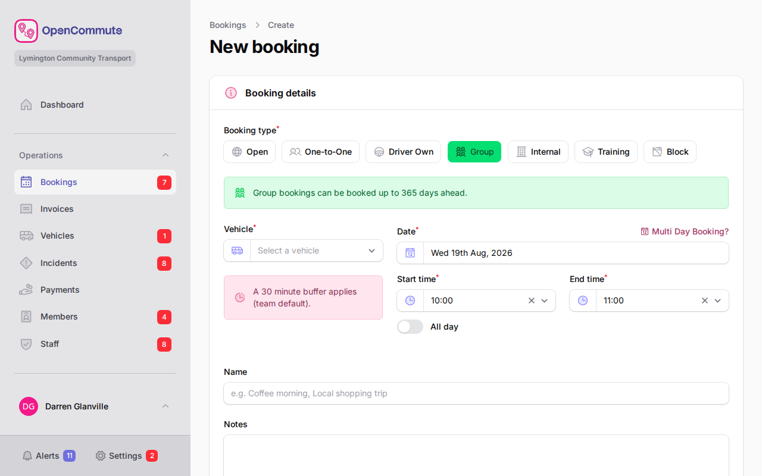Open Settings from the bottom bar
Image resolution: width=762 pixels, height=476 pixels.
[x=126, y=456]
